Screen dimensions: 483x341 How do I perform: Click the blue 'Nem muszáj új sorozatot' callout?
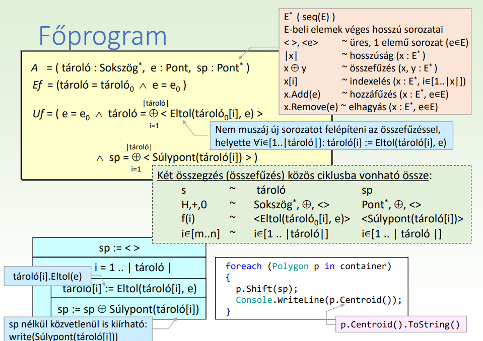(x=330, y=136)
